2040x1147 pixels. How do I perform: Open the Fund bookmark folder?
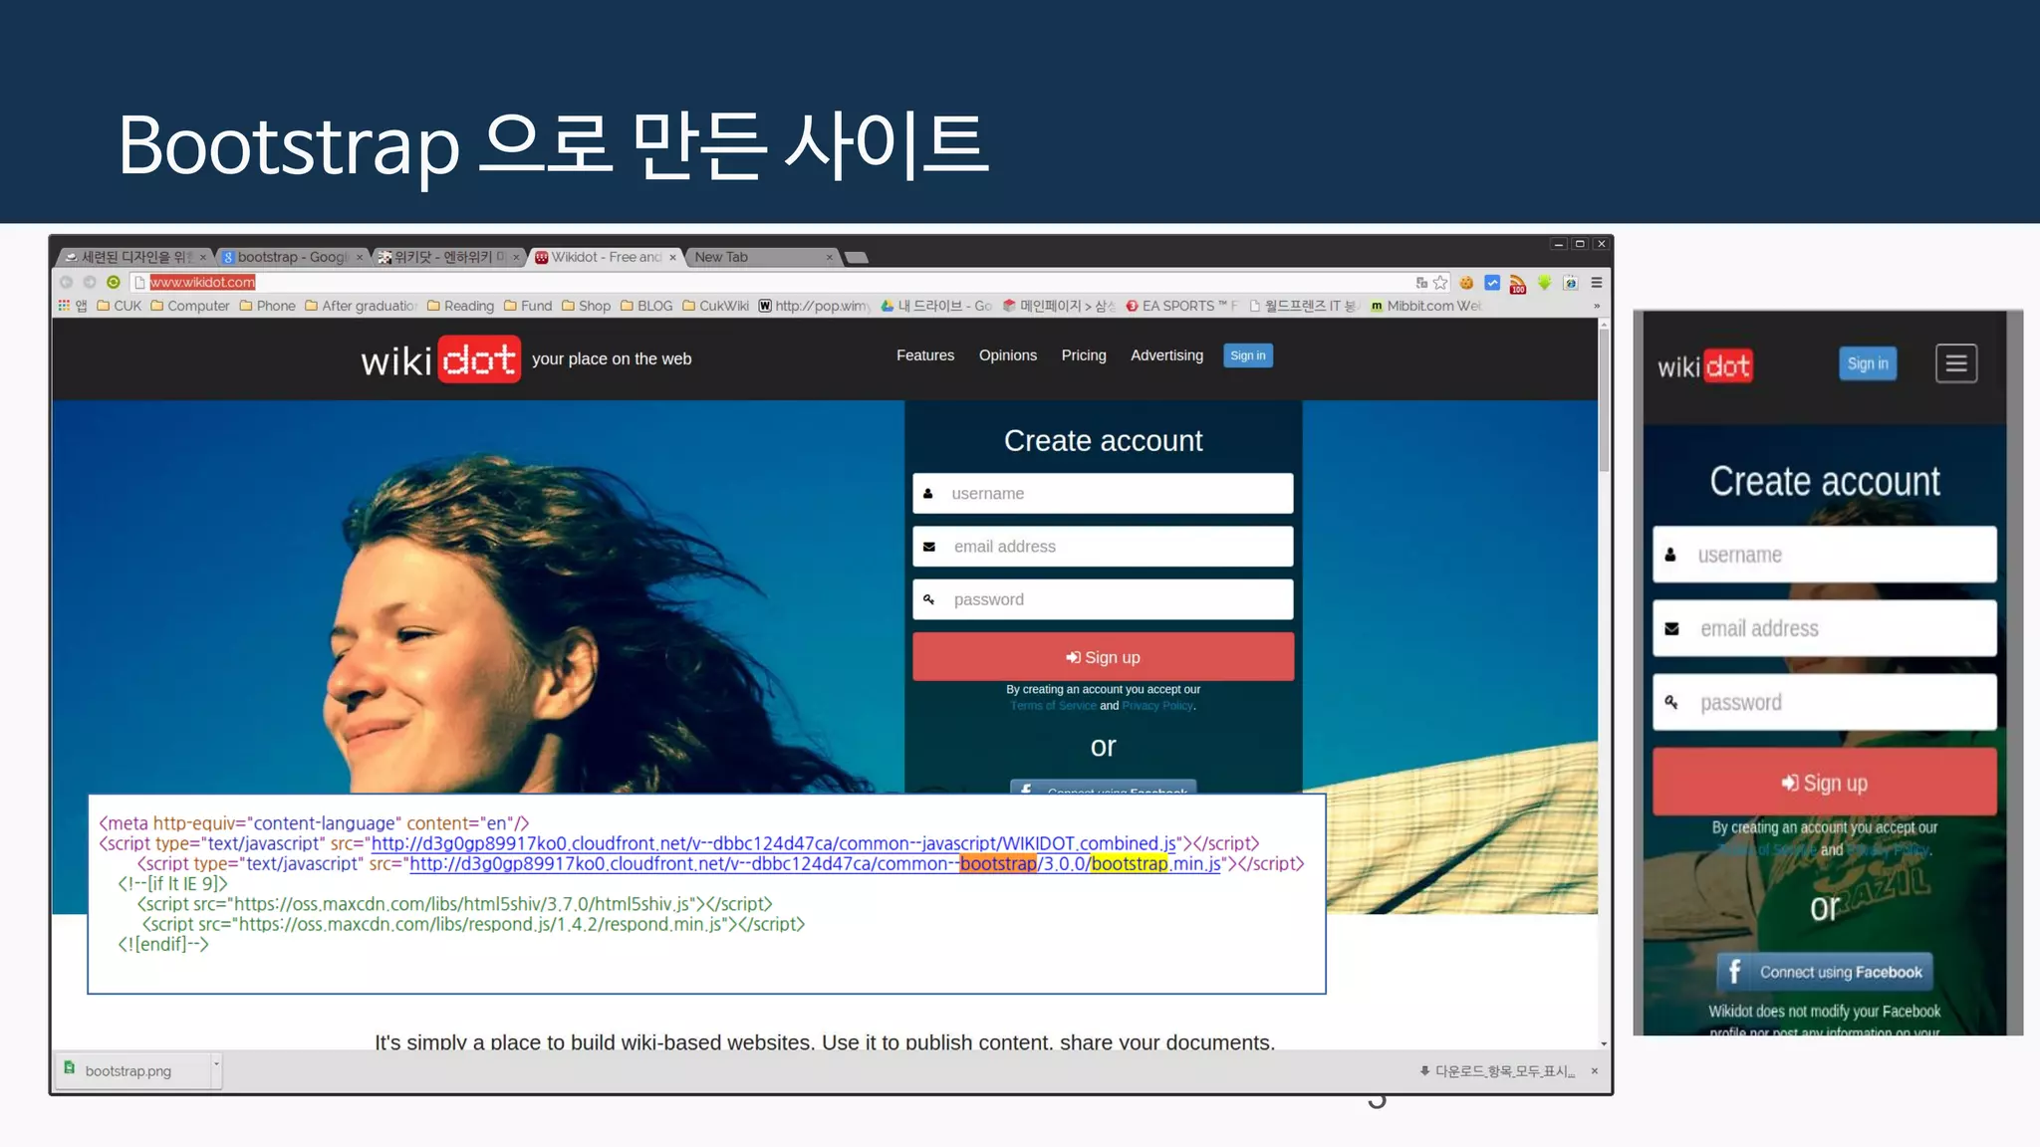[528, 306]
